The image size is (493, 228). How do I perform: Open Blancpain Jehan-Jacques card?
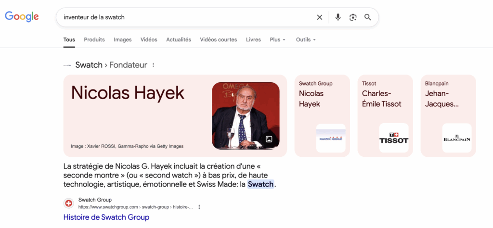(448, 116)
